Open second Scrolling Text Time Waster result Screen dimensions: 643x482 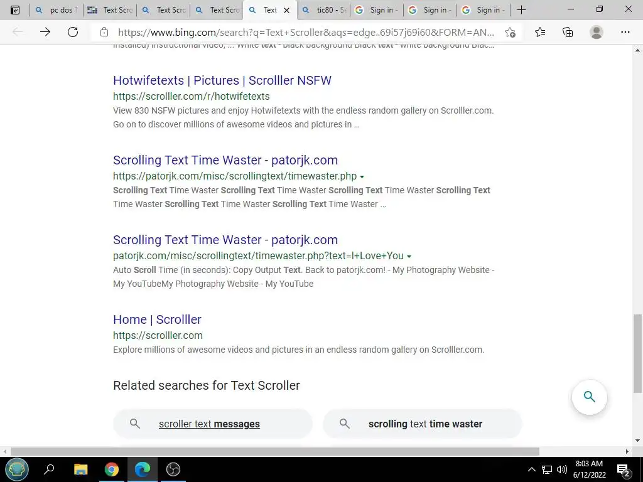point(225,240)
